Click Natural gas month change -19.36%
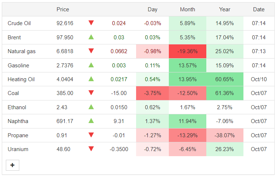 pyautogui.click(x=188, y=51)
